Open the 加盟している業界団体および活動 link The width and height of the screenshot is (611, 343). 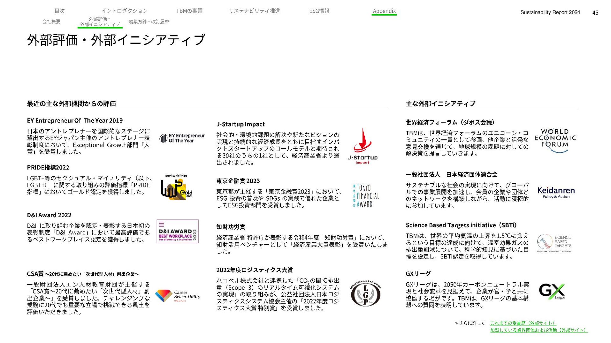coord(538,330)
